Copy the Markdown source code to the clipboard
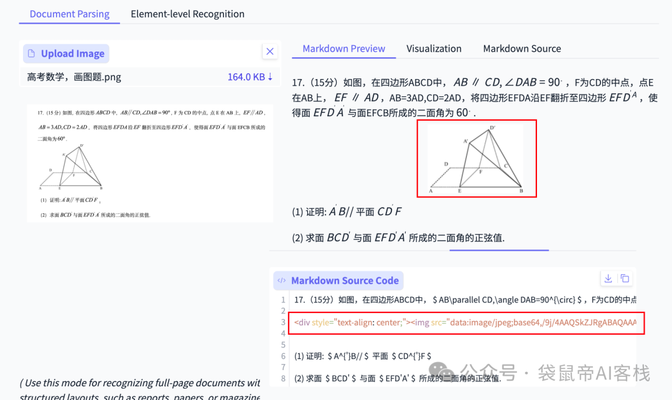The width and height of the screenshot is (672, 400). point(625,278)
